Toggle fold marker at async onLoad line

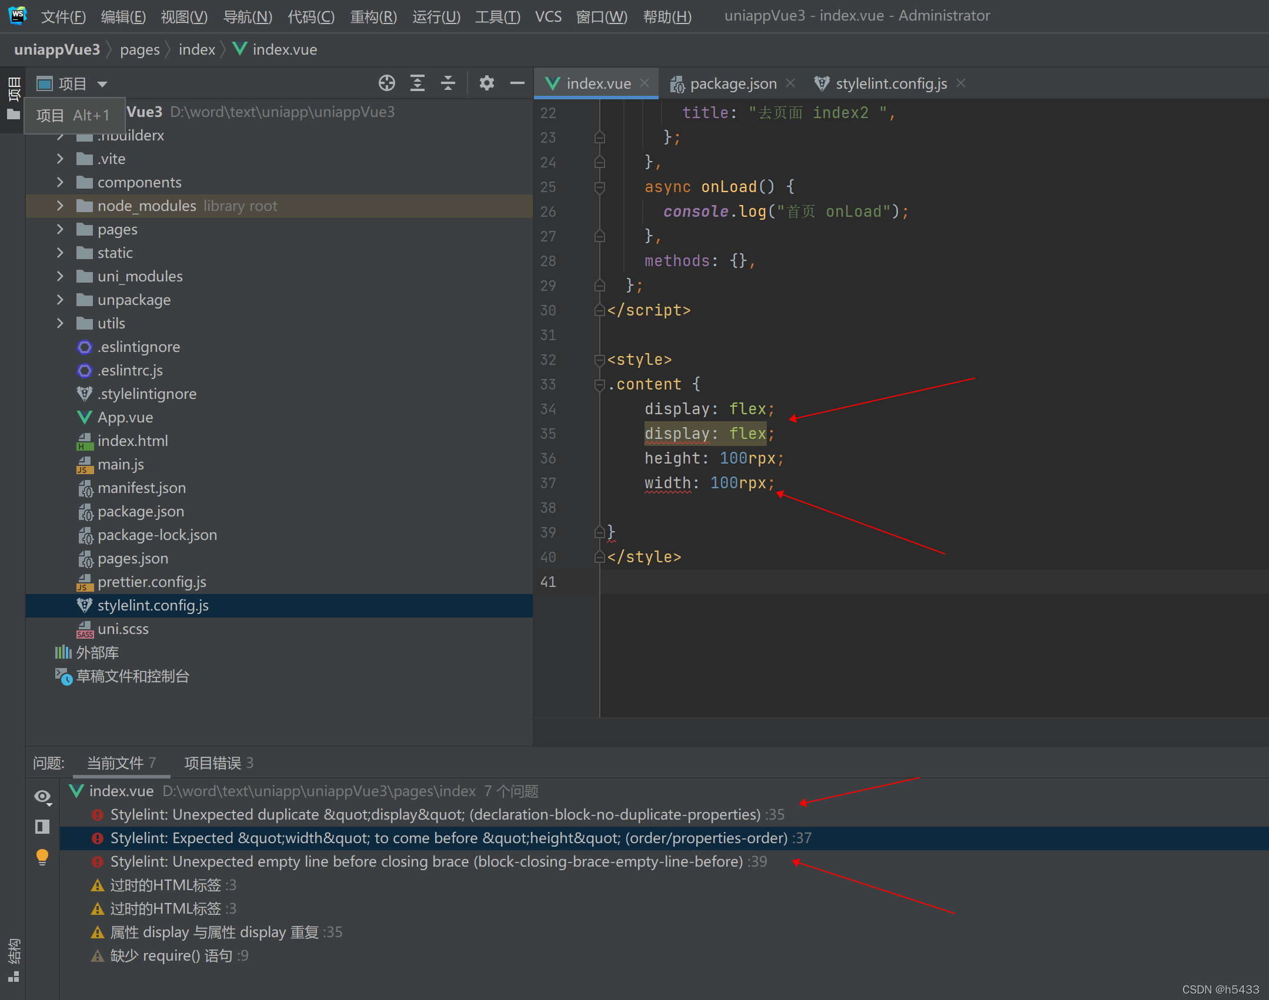click(x=599, y=187)
